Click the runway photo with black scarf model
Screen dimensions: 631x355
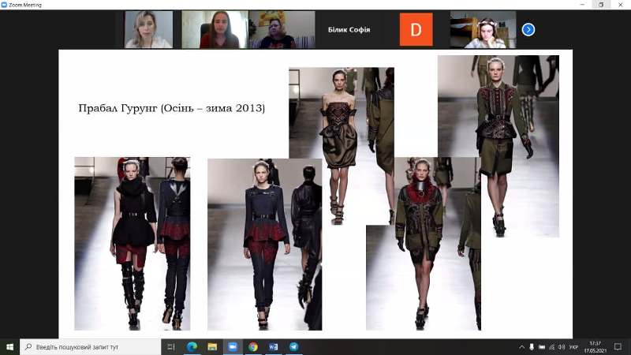(x=133, y=244)
